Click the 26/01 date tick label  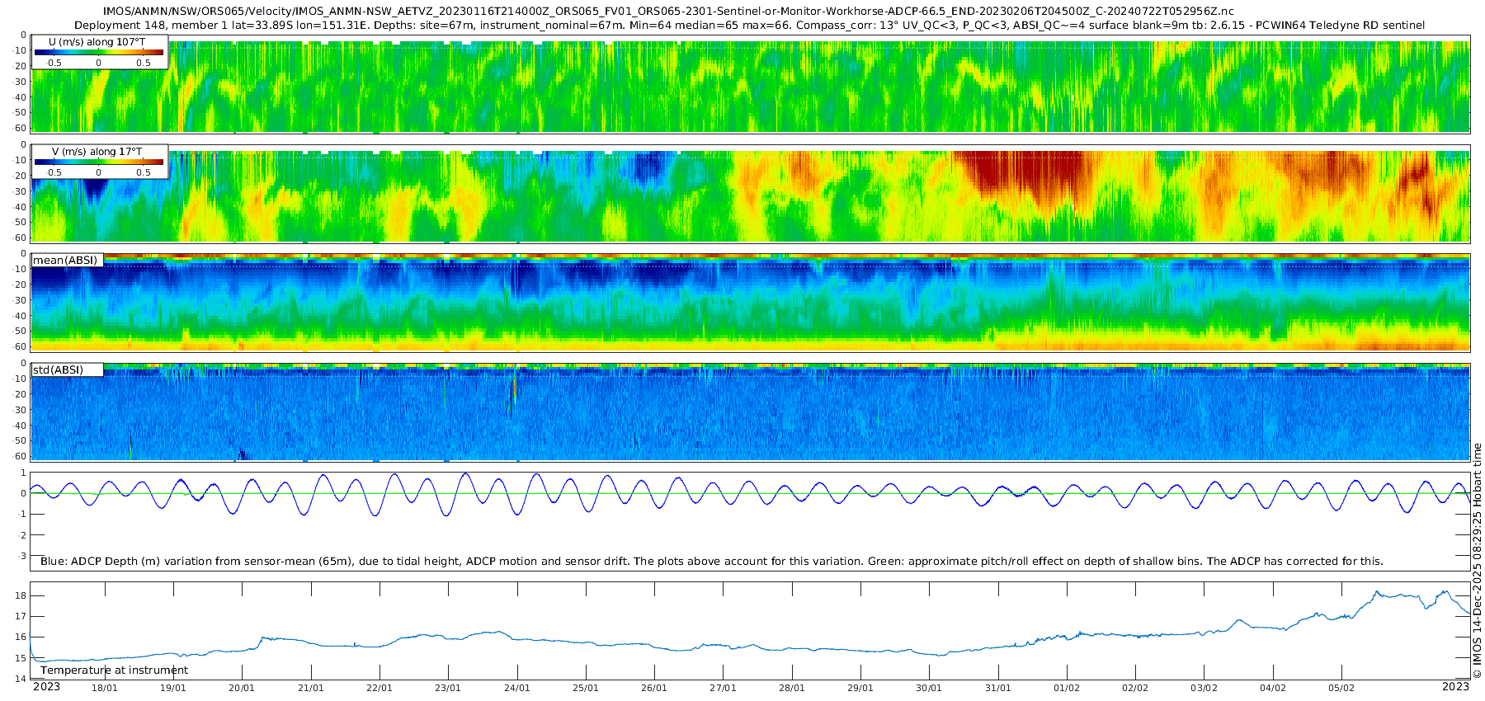click(654, 688)
